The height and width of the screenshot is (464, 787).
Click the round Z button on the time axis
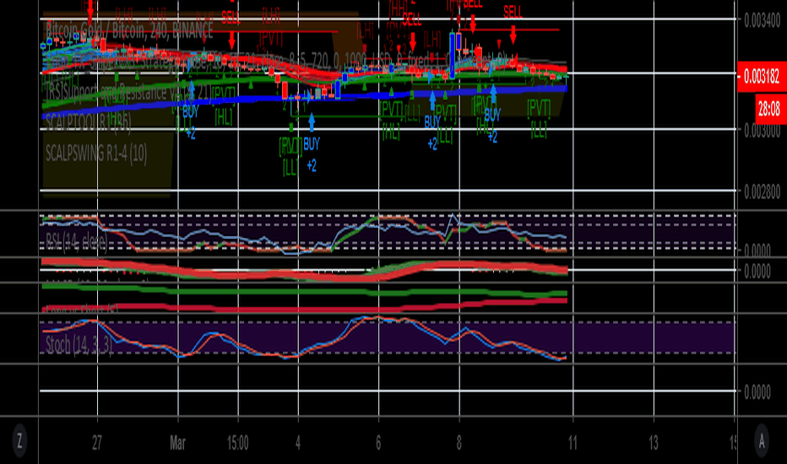click(19, 441)
